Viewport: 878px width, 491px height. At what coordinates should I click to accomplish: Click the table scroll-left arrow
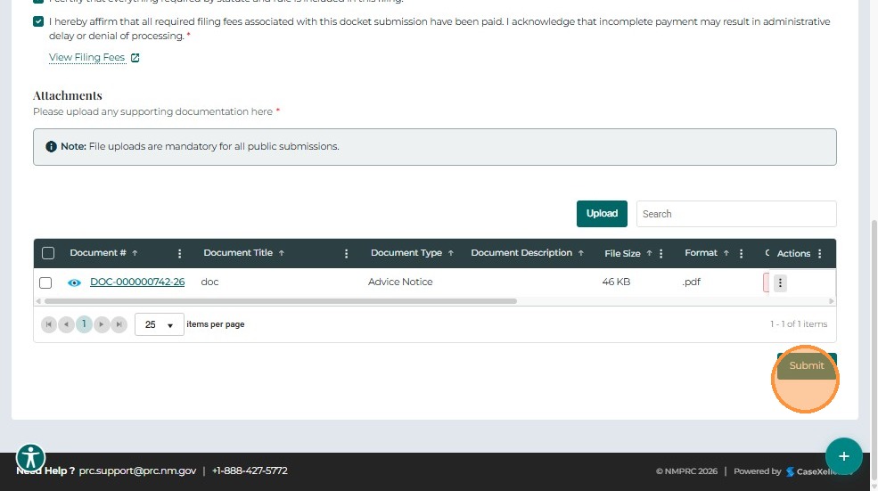click(x=38, y=301)
